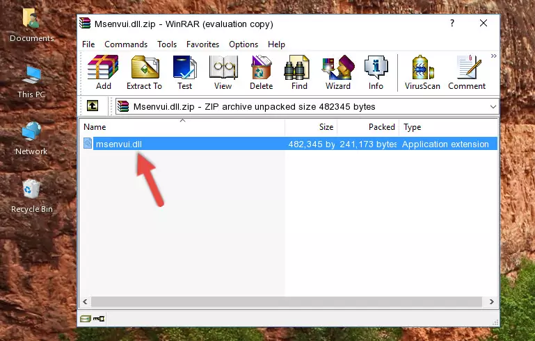Open the Favorites menu
Screen dimensions: 535x341
tap(202, 44)
